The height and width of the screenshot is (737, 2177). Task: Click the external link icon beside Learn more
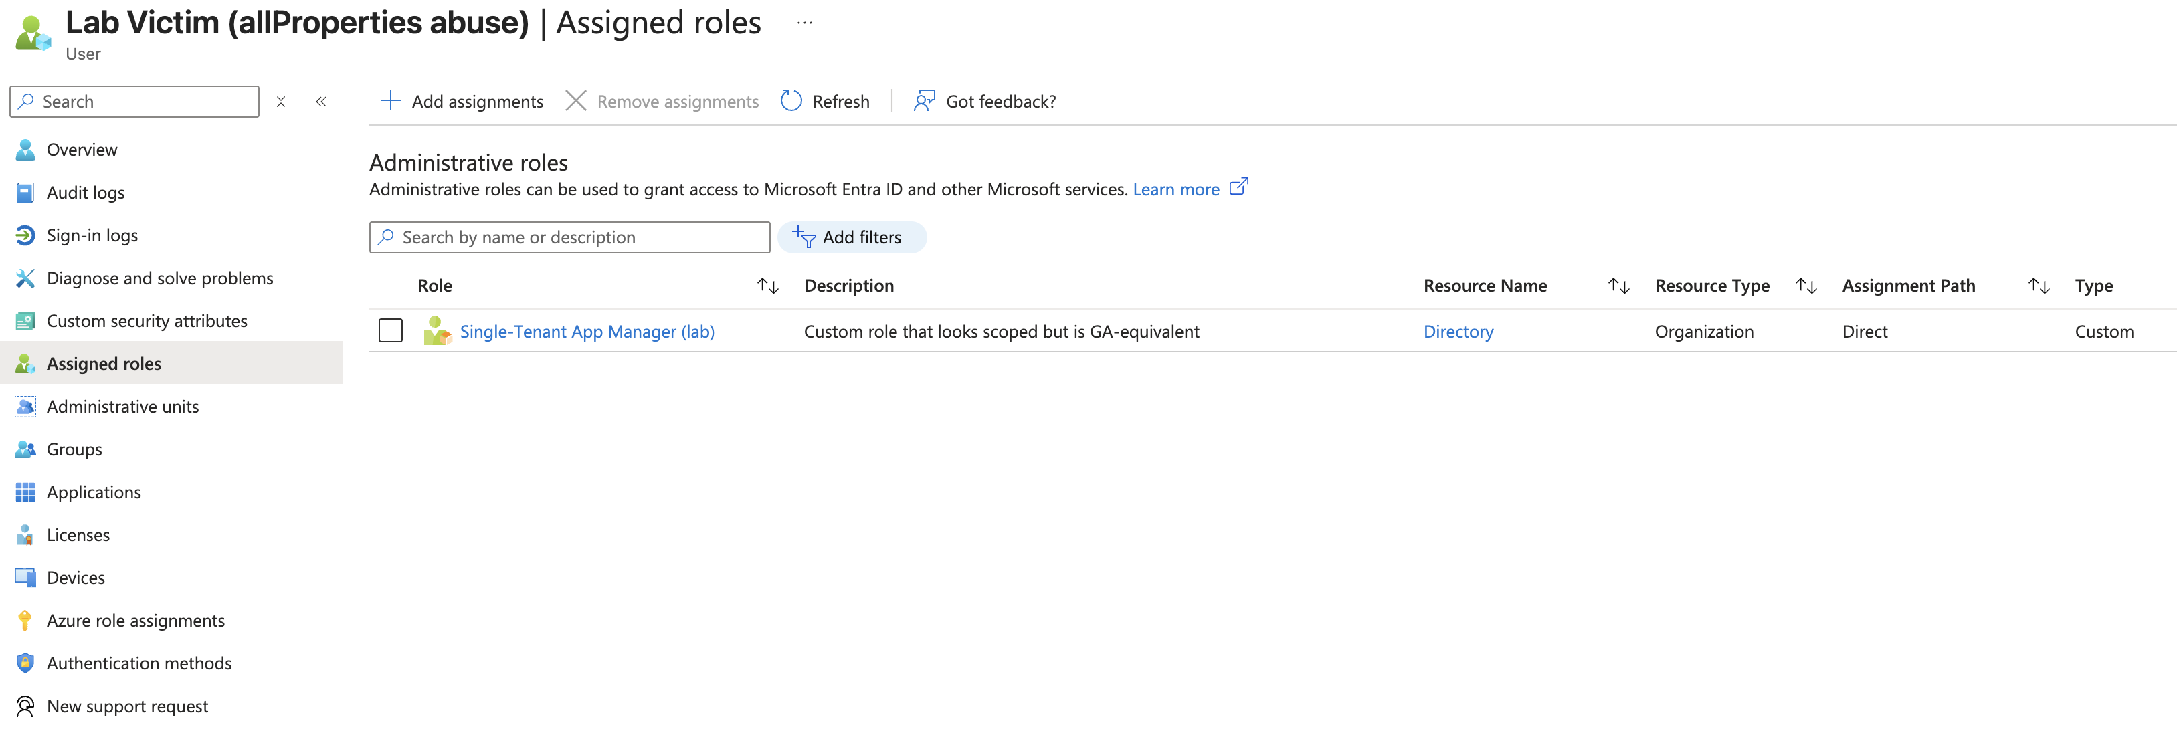(1239, 186)
